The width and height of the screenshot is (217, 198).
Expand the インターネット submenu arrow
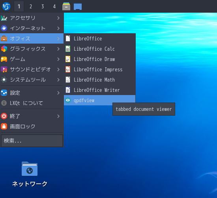58,29
